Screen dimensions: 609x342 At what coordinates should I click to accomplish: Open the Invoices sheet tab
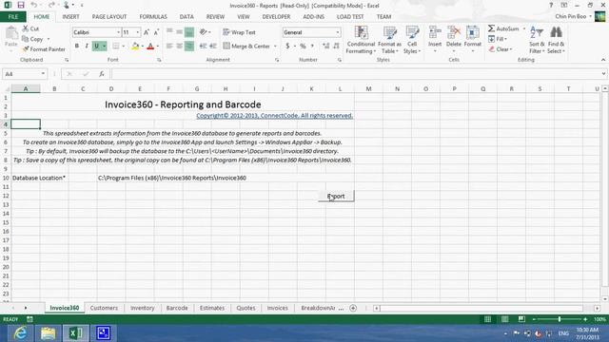277,308
